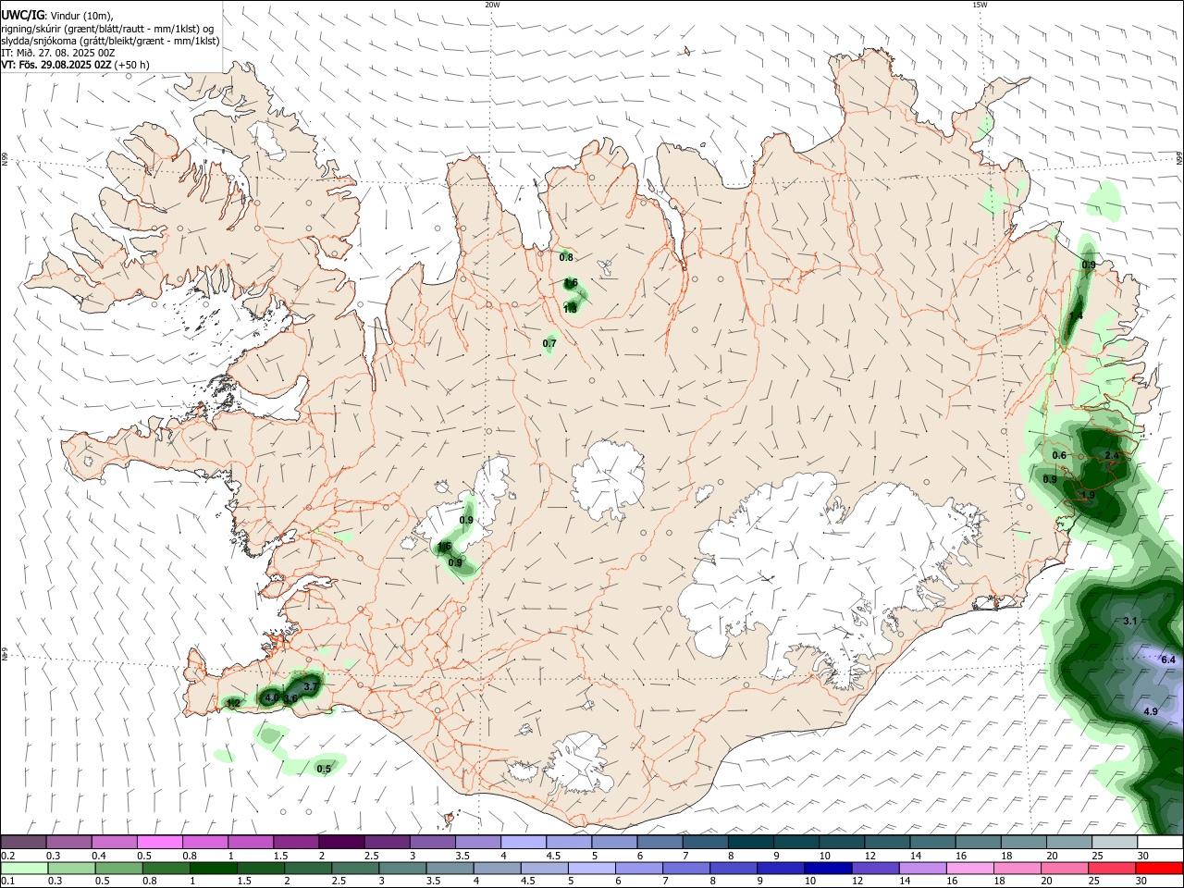Screen dimensions: 1184x888
Task: Click the 15W longitude label
Action: tap(980, 5)
